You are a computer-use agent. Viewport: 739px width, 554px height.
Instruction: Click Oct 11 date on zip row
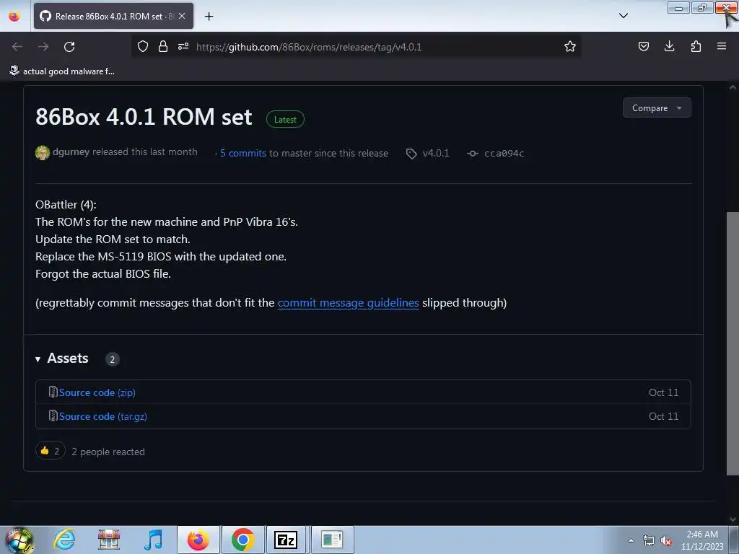click(x=663, y=392)
